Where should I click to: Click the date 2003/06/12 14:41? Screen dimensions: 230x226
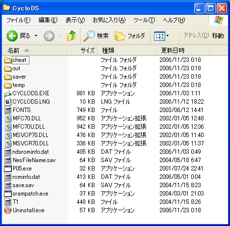tap(181, 110)
